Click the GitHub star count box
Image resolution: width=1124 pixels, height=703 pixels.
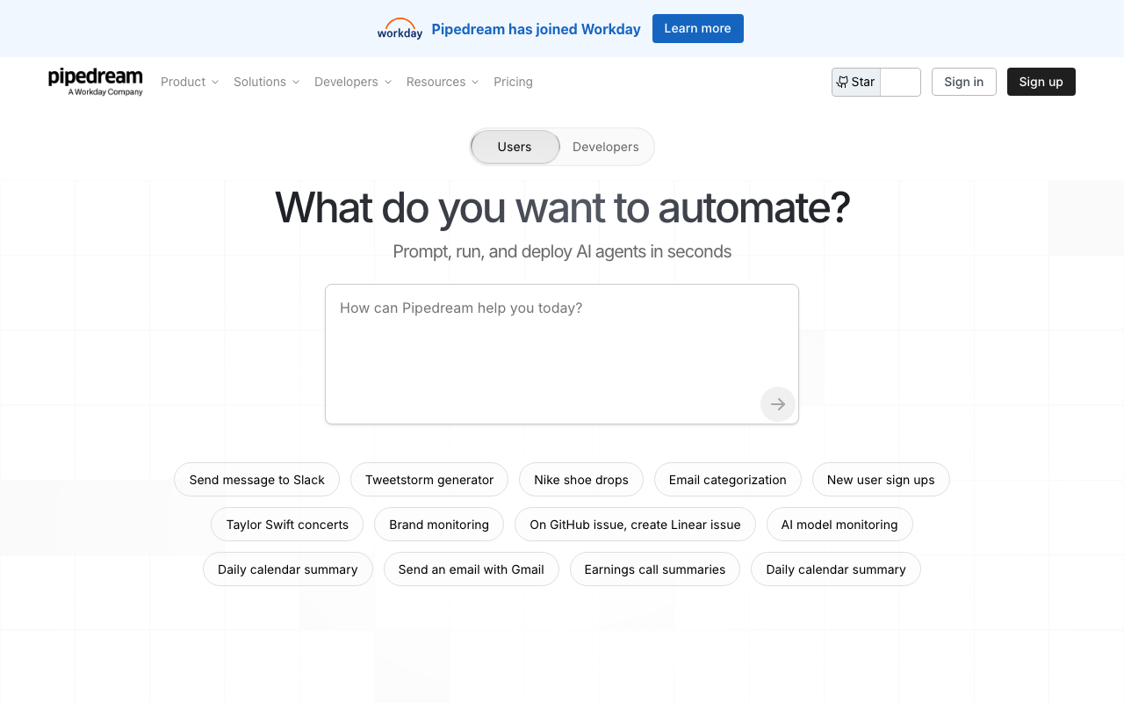point(900,82)
